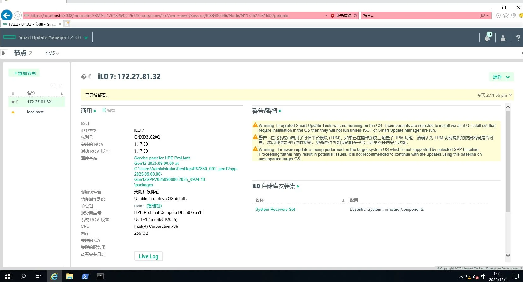Close the 172.27.81.32 browser tab
The image size is (523, 282).
point(60,24)
